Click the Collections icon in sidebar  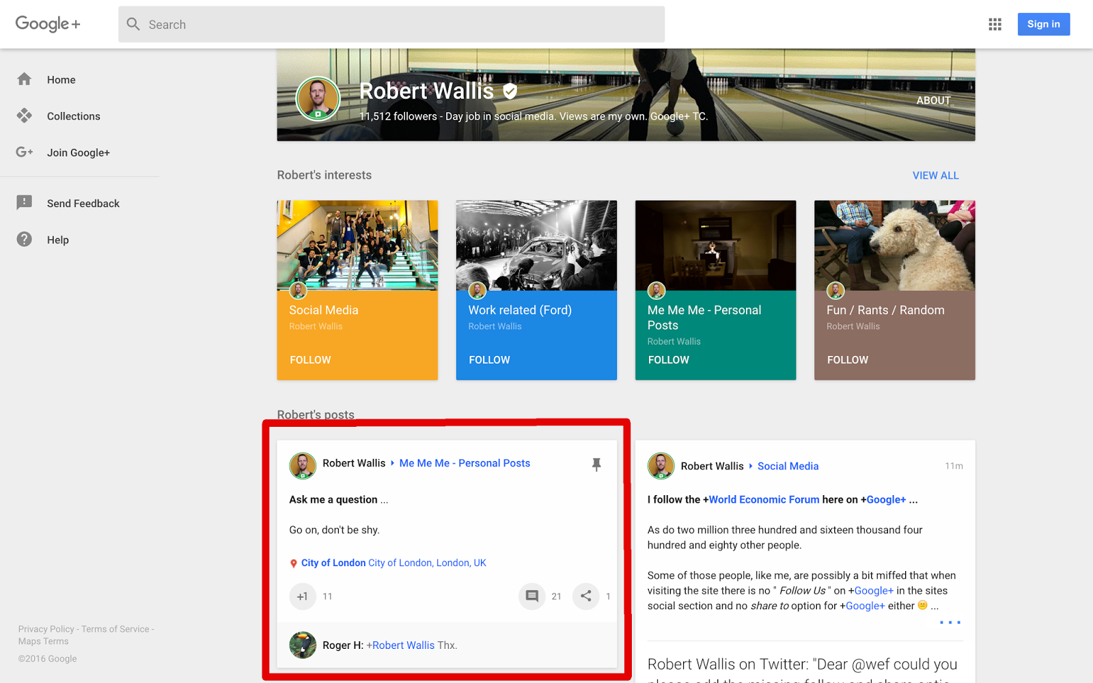point(25,115)
